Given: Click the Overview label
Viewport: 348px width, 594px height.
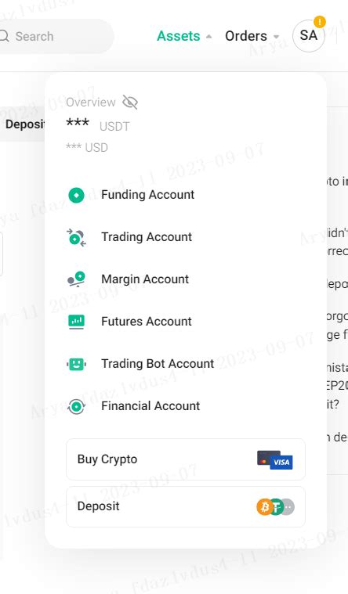Looking at the screenshot, I should pos(91,103).
